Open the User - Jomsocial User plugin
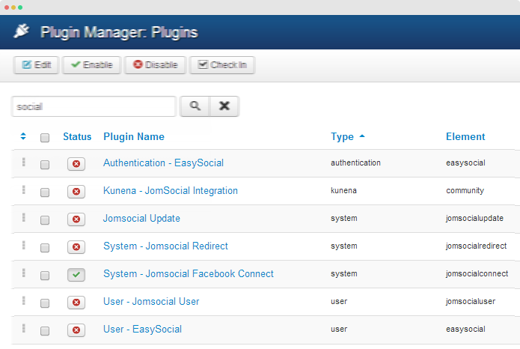520x349 pixels. pyautogui.click(x=151, y=302)
